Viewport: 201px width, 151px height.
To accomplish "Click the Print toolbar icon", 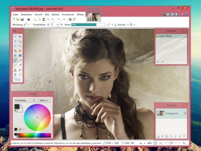I will click(28, 19).
